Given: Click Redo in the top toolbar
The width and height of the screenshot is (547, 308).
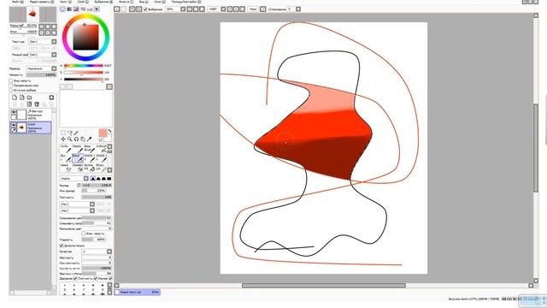Looking at the screenshot, I should 124,9.
